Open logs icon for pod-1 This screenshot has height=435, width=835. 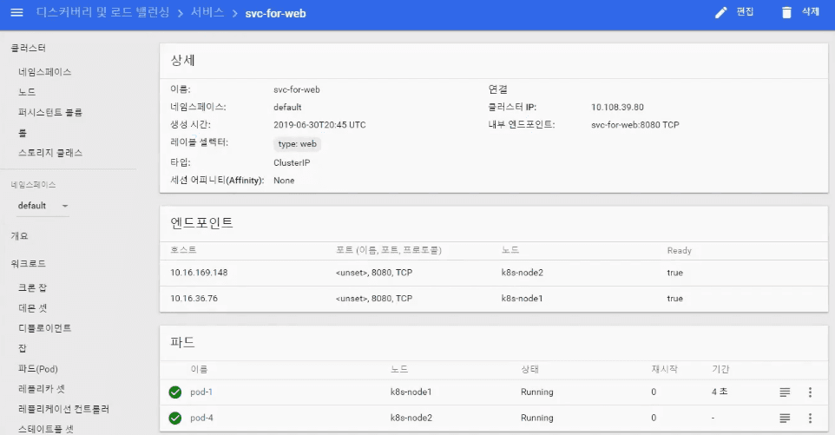(x=785, y=392)
